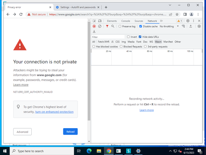Open Microsoft Edge from taskbar
Image resolution: width=206 pixels, height=155 pixels.
click(89, 151)
